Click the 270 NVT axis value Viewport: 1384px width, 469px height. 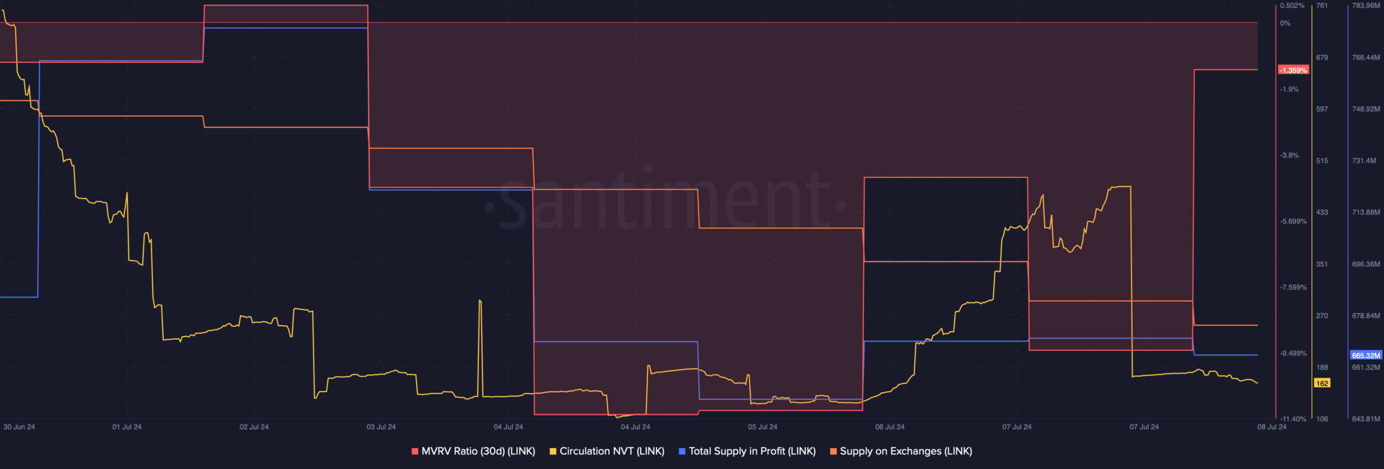point(1322,315)
